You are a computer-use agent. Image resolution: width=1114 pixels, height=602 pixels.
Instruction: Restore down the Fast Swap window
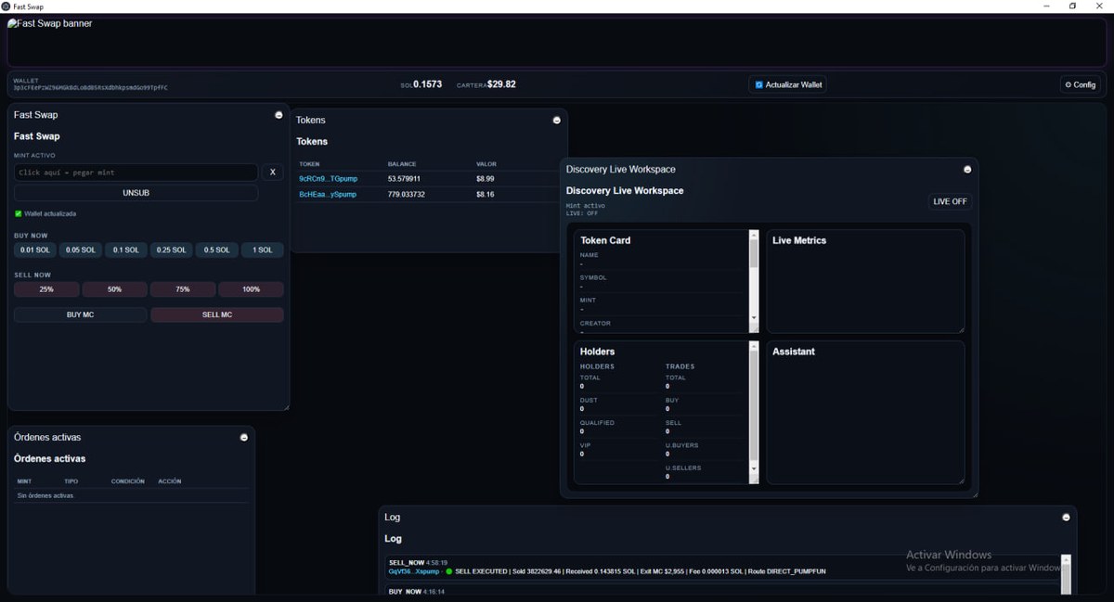click(x=1072, y=6)
